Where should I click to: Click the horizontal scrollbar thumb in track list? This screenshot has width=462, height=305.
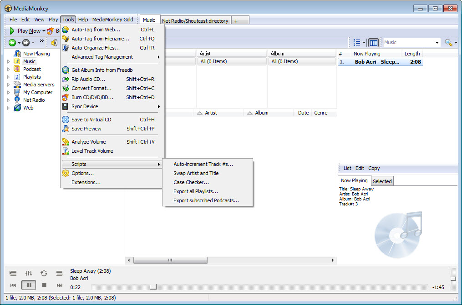170,260
